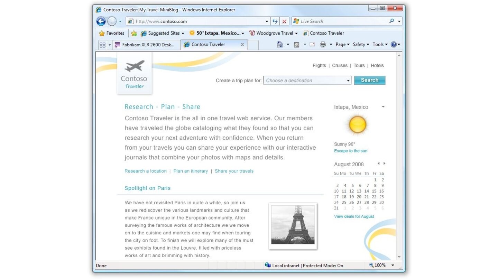498x280 pixels.
Task: Switch to Fabrikam XLR 2600 Desk tab
Action: (x=147, y=45)
